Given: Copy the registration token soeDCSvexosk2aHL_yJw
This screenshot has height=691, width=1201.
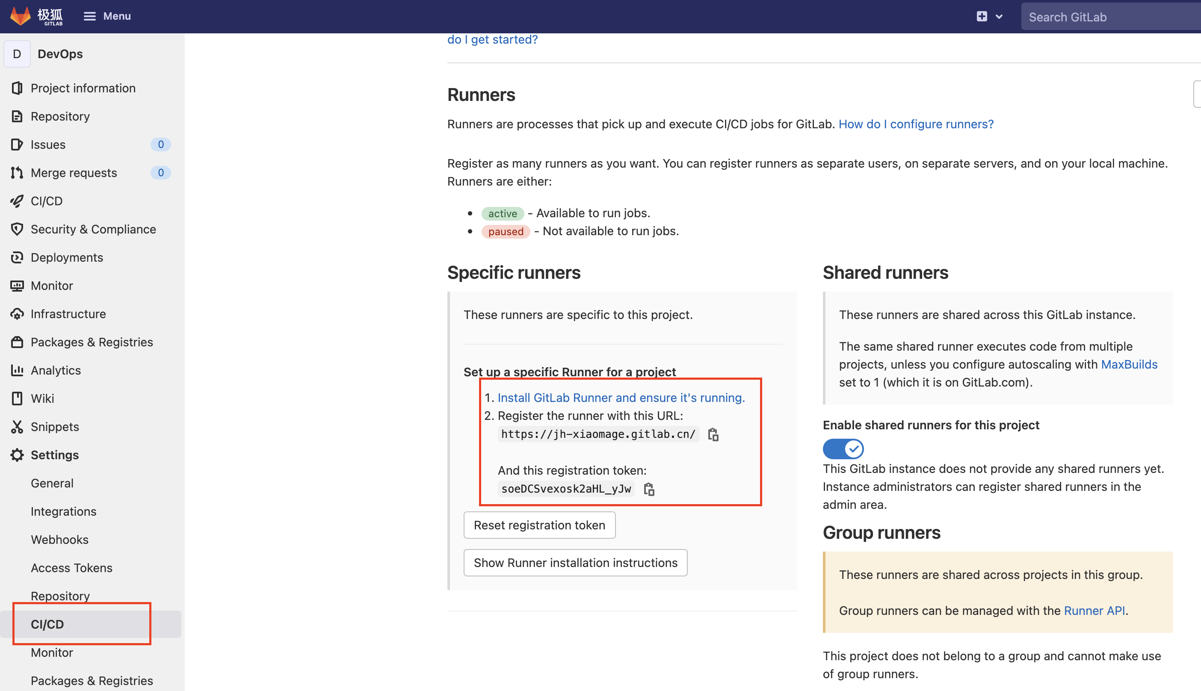Looking at the screenshot, I should [648, 489].
